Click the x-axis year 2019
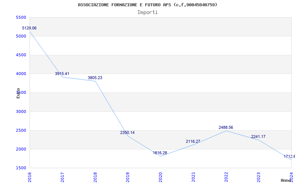 coord(128,177)
